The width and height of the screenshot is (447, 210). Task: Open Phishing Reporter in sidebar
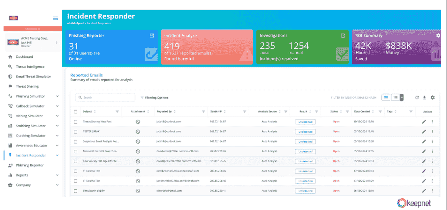pyautogui.click(x=30, y=165)
